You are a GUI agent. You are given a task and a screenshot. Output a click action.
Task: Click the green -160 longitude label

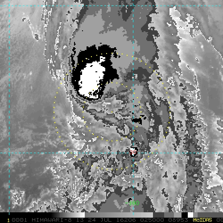(x=132, y=203)
